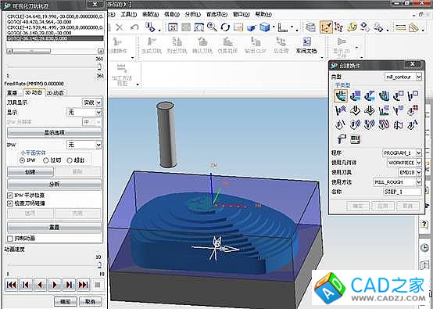Click the Fit view icon in toolbar
433x309 pixels.
point(173,27)
